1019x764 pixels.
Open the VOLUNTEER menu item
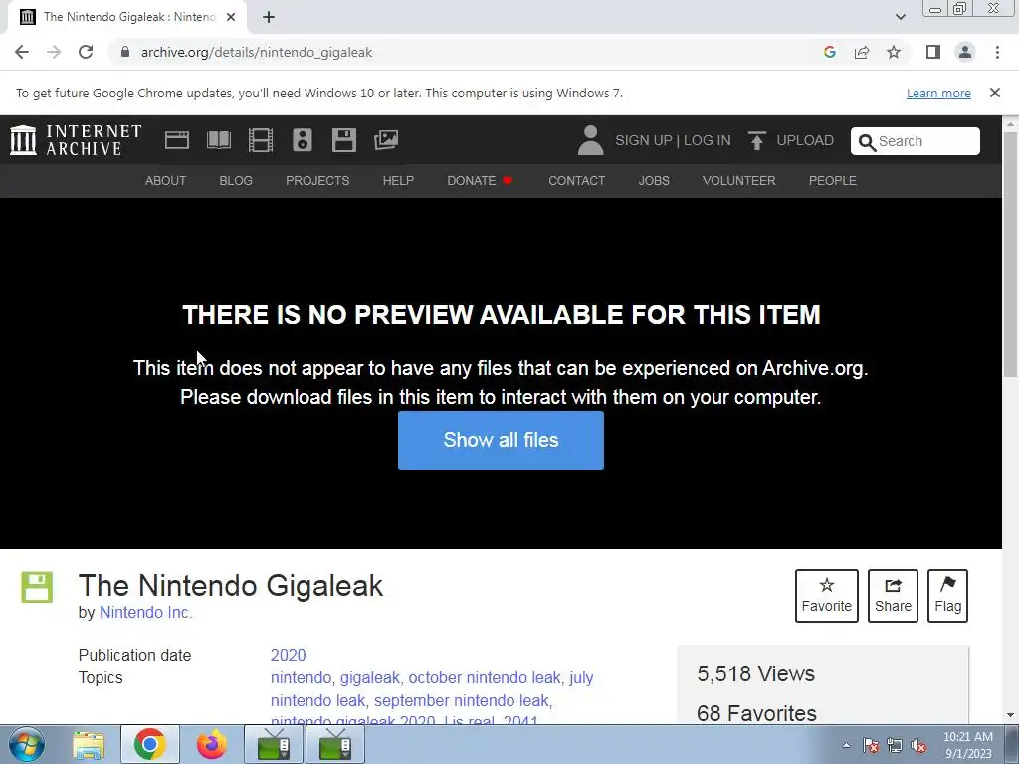739,181
